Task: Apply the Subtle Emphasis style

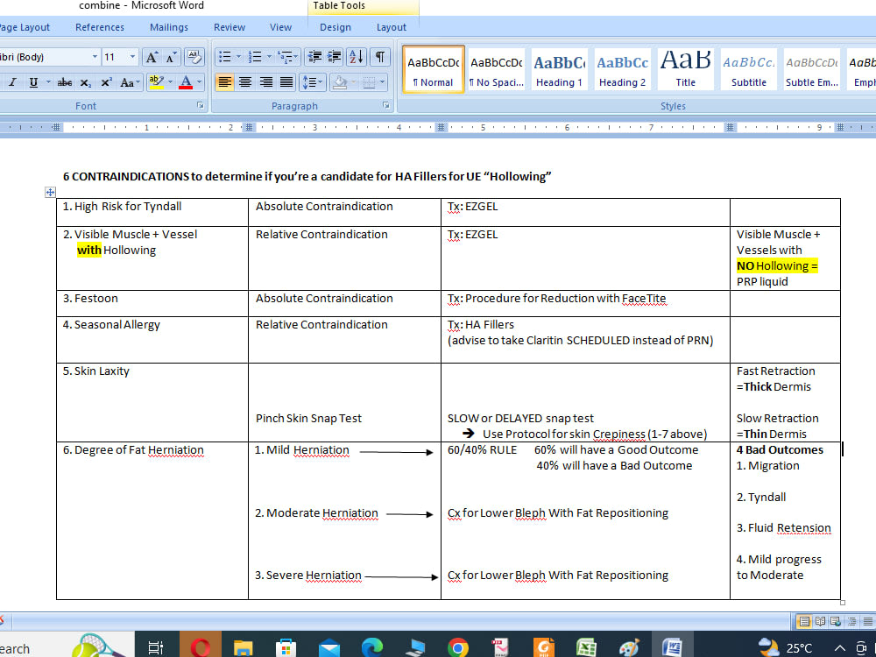Action: click(x=812, y=69)
